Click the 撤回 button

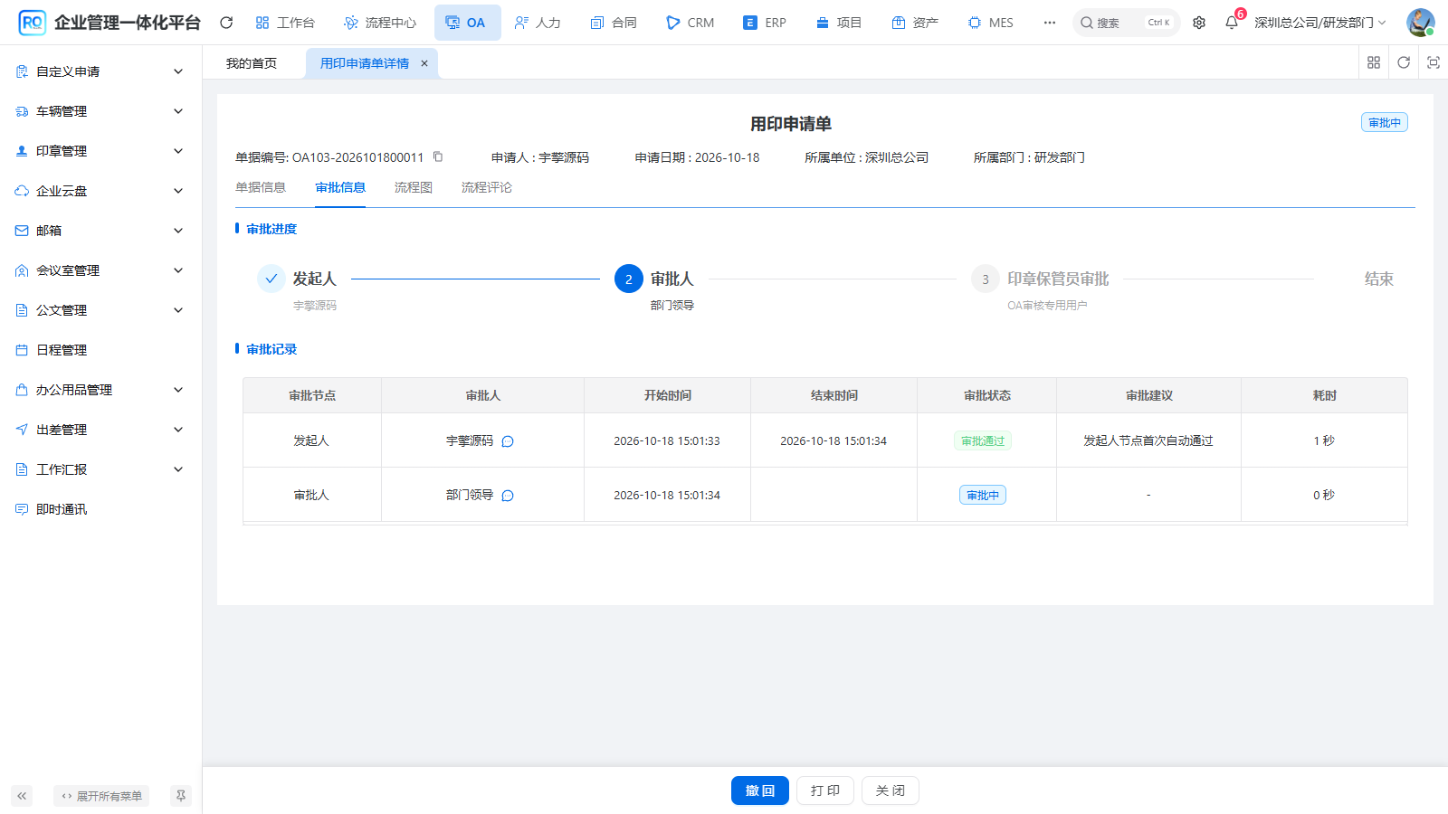(x=760, y=790)
